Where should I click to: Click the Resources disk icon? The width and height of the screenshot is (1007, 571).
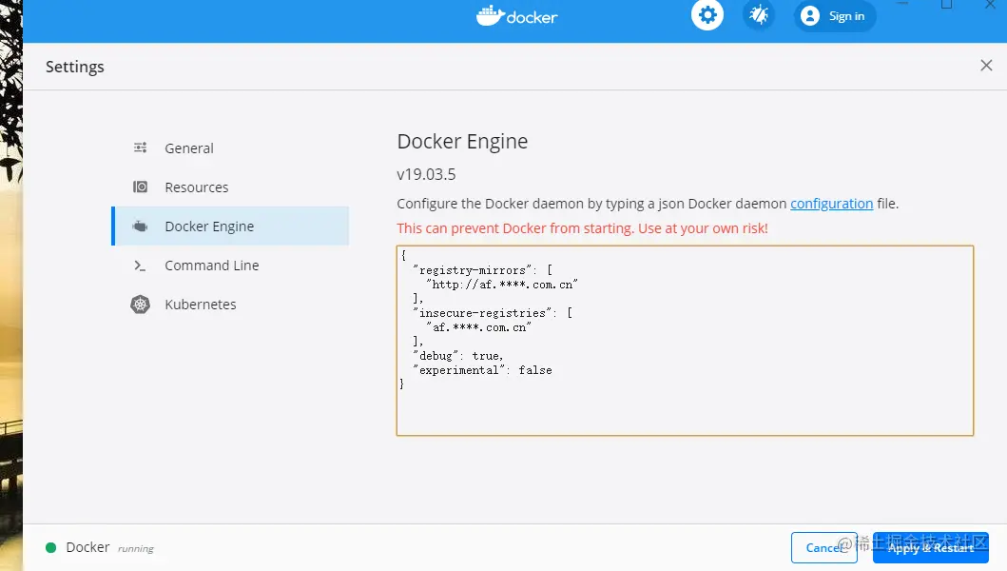(x=140, y=187)
